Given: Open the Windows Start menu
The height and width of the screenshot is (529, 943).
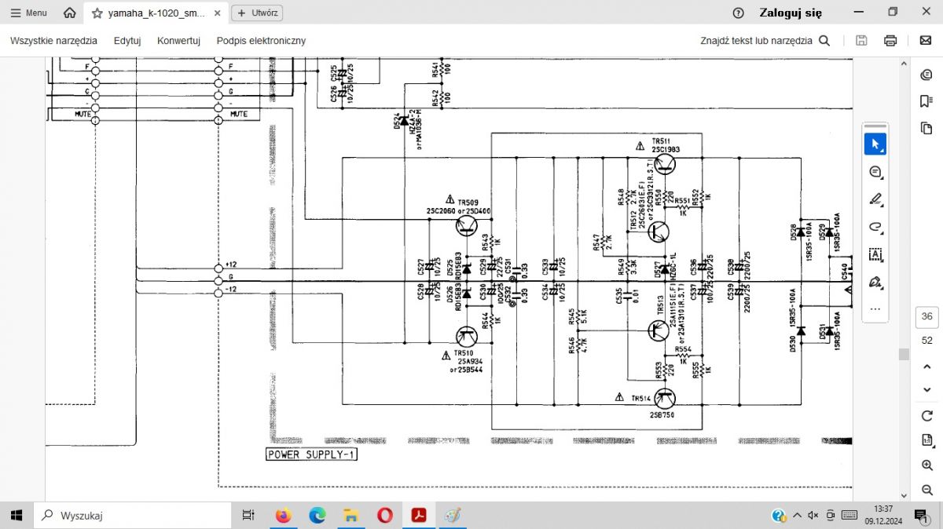Looking at the screenshot, I should point(17,515).
